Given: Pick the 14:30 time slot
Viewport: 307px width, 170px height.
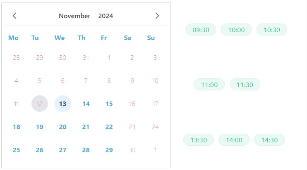Looking at the screenshot, I should coord(270,140).
